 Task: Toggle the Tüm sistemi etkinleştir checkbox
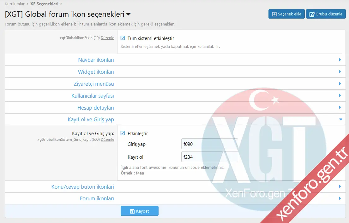[123, 38]
